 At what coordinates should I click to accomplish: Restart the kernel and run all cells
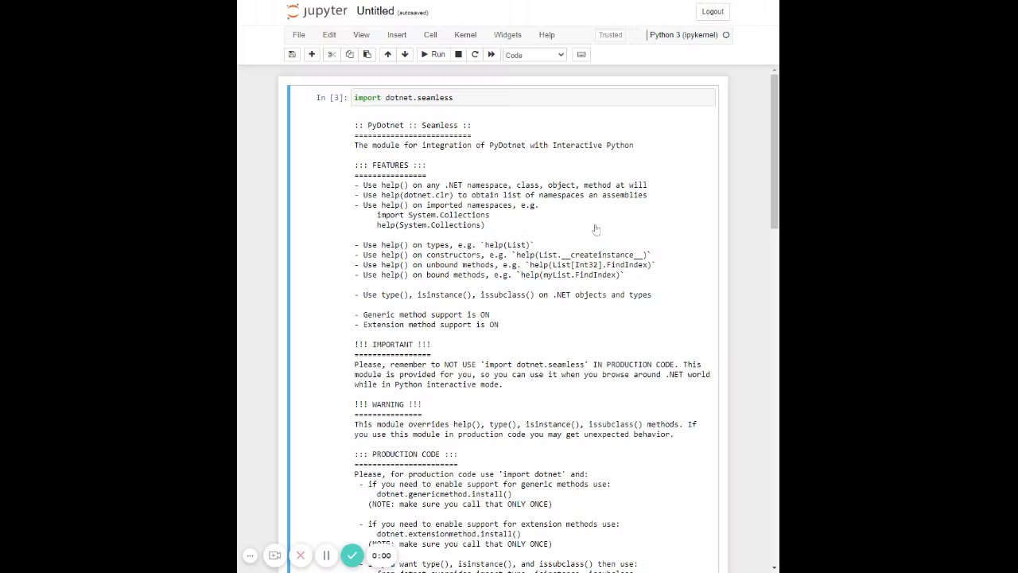click(x=491, y=55)
